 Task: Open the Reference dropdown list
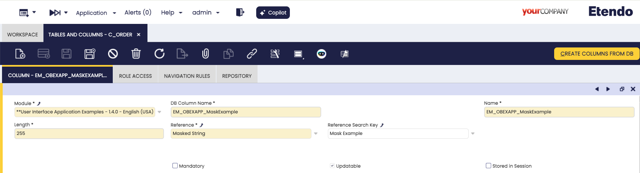[x=316, y=134]
